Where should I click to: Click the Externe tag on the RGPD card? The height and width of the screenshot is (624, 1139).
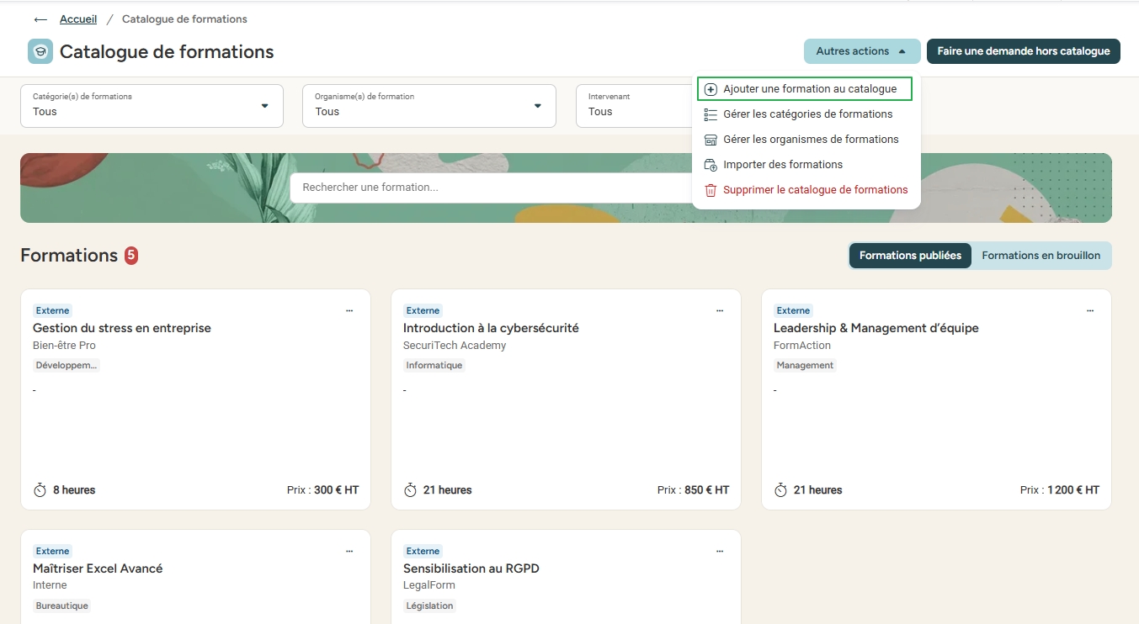[x=423, y=551]
